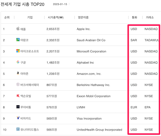Sort by 순위 column header

coord(7,17)
